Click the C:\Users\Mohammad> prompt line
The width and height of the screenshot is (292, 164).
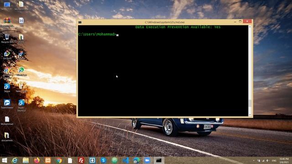[99, 35]
